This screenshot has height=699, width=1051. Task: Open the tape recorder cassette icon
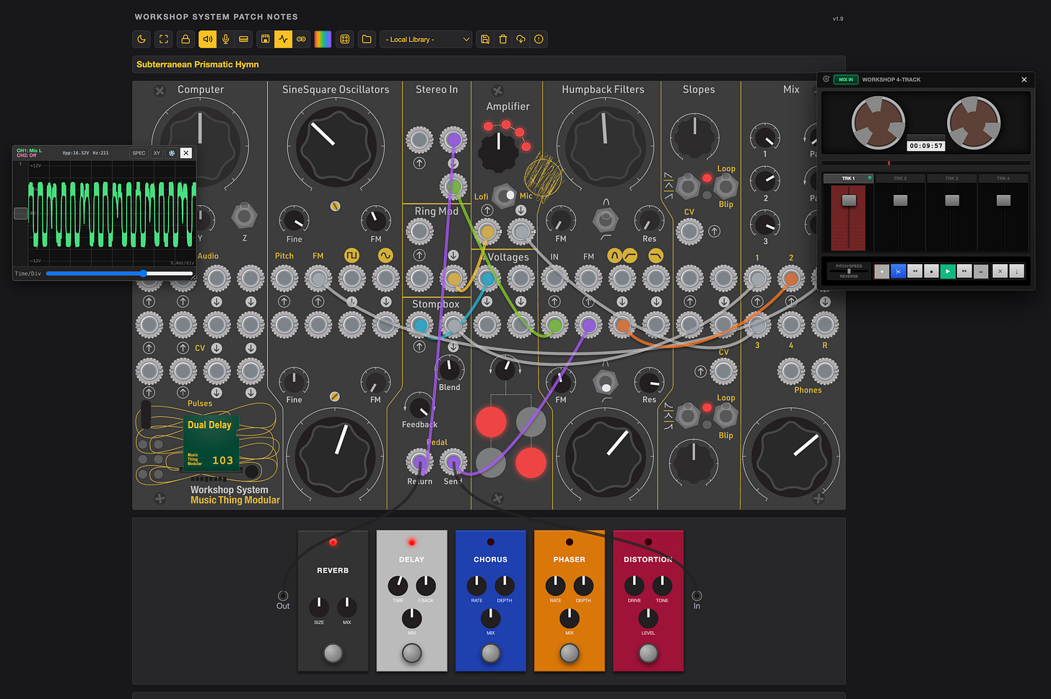tap(301, 39)
